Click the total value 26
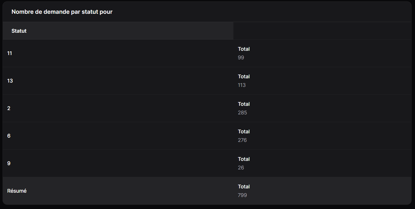 241,168
